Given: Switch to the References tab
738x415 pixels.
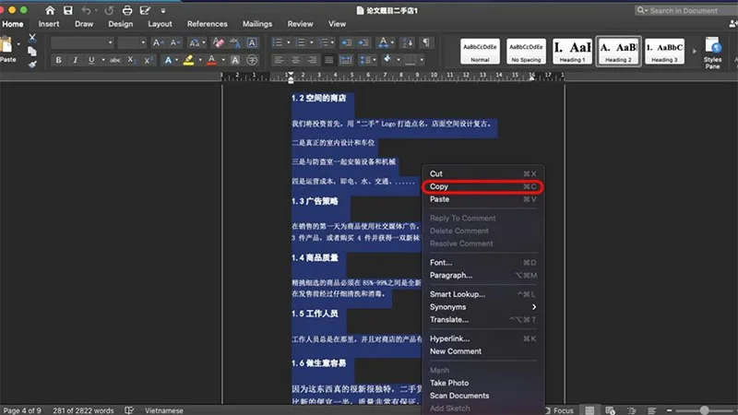Looking at the screenshot, I should tap(207, 24).
